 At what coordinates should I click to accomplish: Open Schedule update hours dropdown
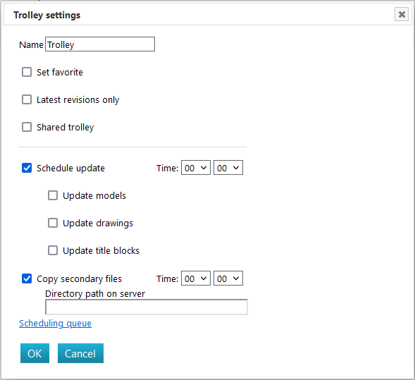(196, 168)
